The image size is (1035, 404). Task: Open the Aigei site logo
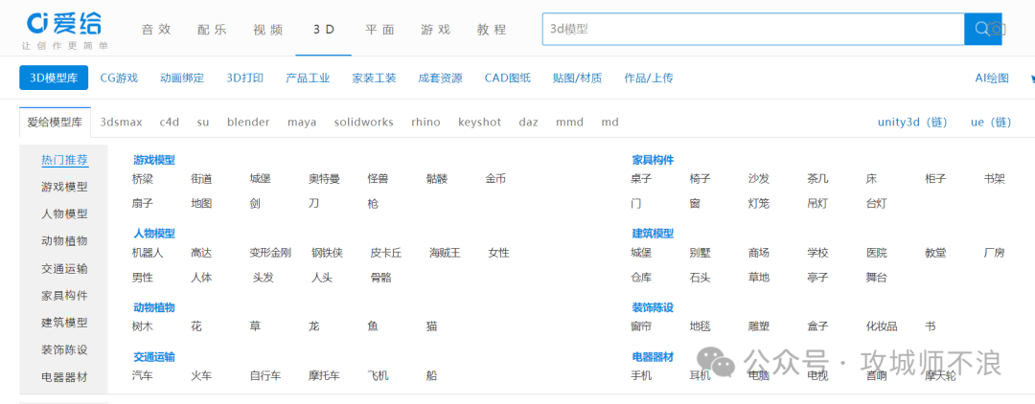(64, 29)
